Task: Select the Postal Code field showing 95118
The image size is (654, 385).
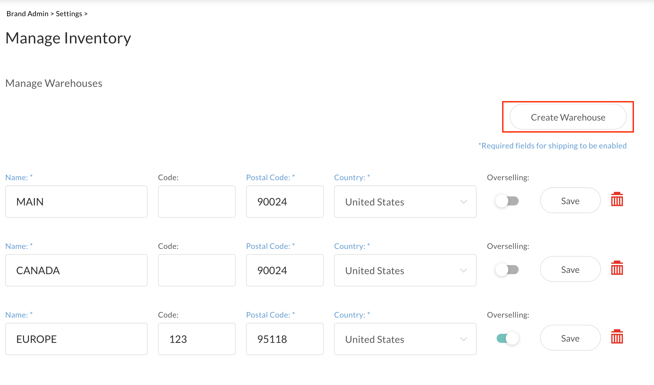Action: click(x=285, y=339)
